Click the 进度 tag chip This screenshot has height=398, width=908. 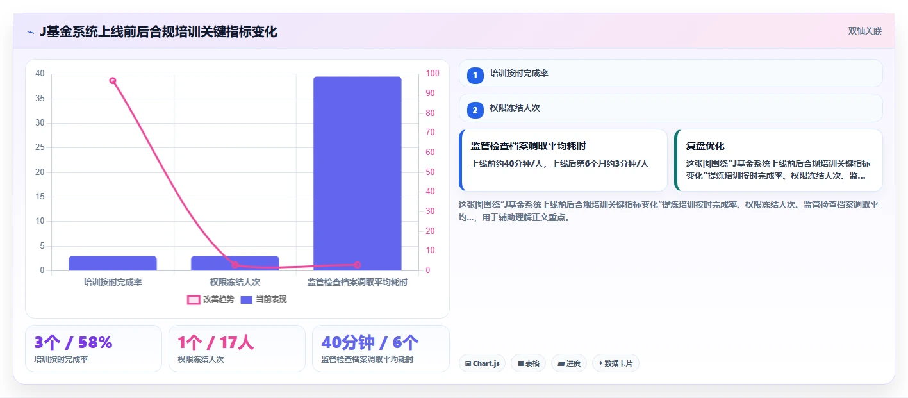(x=569, y=363)
